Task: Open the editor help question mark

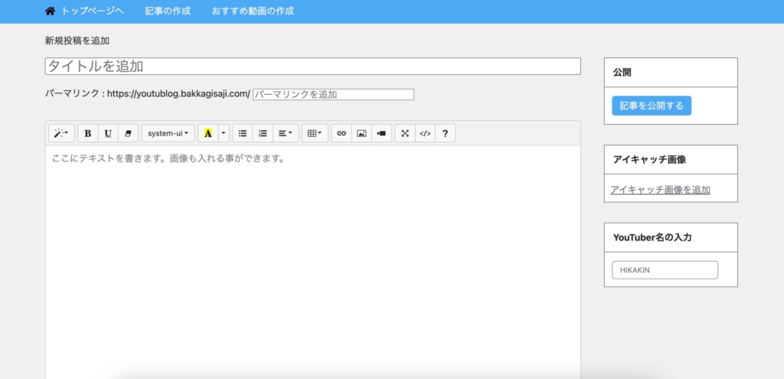Action: point(446,133)
